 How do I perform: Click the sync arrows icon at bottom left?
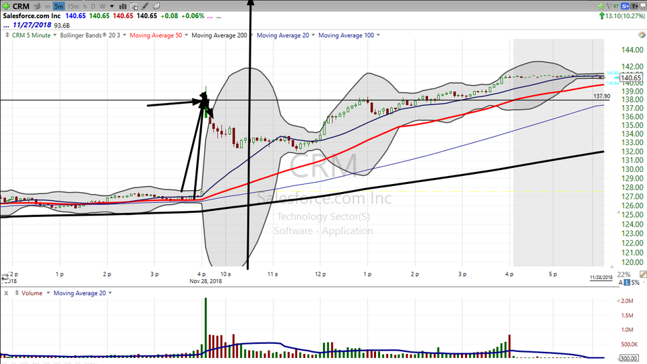point(5,277)
